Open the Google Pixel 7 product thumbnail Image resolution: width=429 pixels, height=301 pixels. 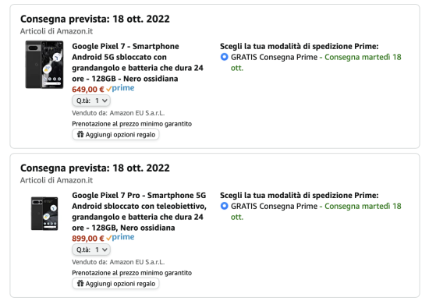[44, 65]
